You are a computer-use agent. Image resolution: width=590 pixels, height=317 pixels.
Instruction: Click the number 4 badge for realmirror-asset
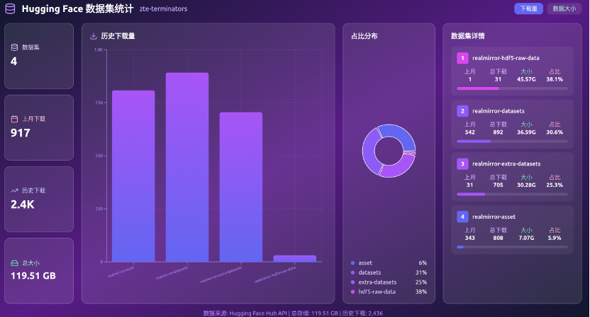pyautogui.click(x=462, y=217)
